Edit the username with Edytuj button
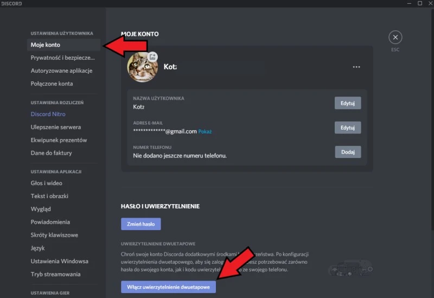 pos(348,103)
